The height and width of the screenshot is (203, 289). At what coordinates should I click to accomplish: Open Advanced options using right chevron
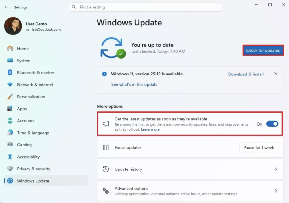[276, 191]
